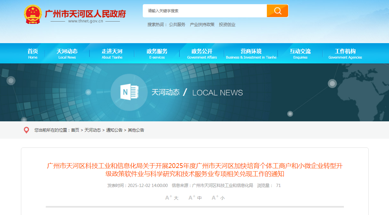The image size is (389, 215).
Task: Open the 工作机构 Government Agencies menu
Action: (345, 53)
